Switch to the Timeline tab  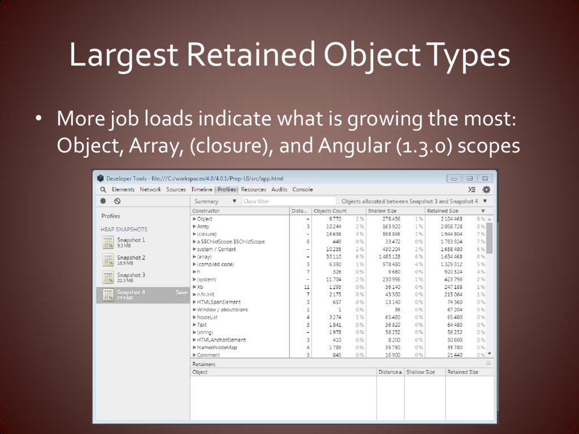pyautogui.click(x=201, y=189)
